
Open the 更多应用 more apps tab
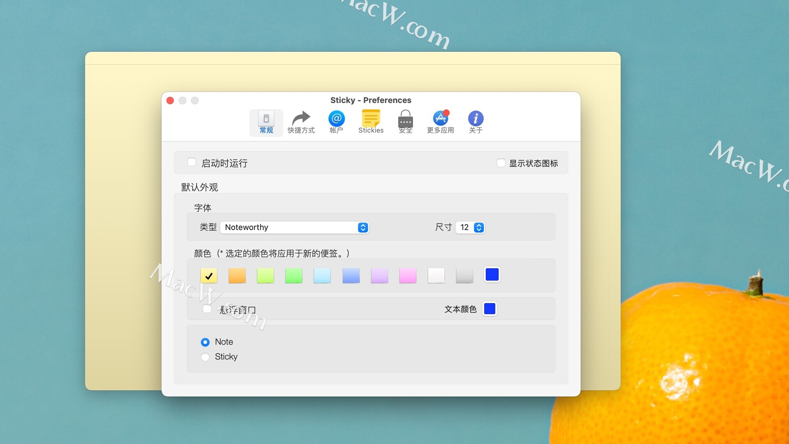pyautogui.click(x=440, y=123)
